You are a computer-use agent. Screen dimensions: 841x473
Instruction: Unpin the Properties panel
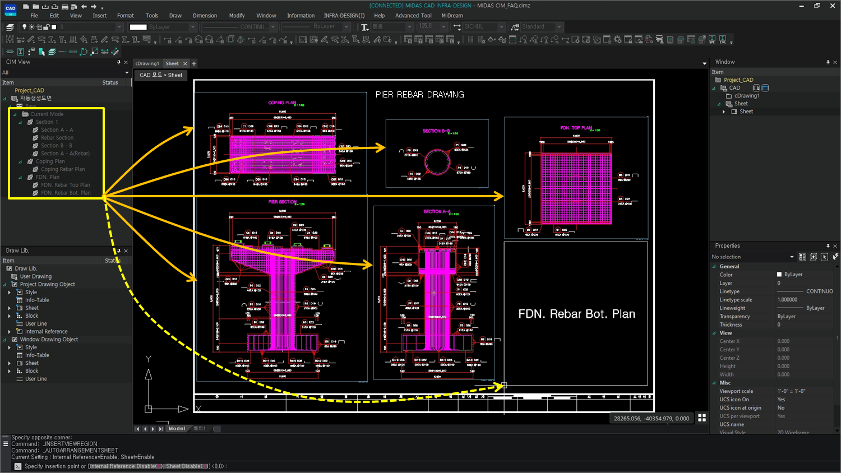828,245
